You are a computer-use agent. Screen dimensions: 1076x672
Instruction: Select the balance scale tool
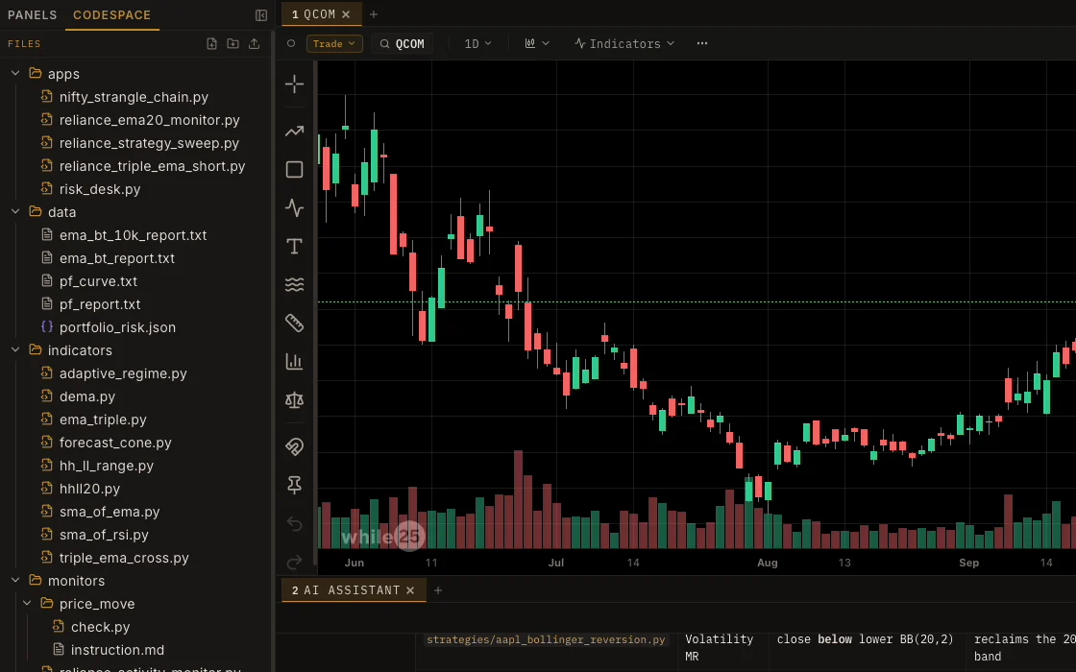coord(294,399)
